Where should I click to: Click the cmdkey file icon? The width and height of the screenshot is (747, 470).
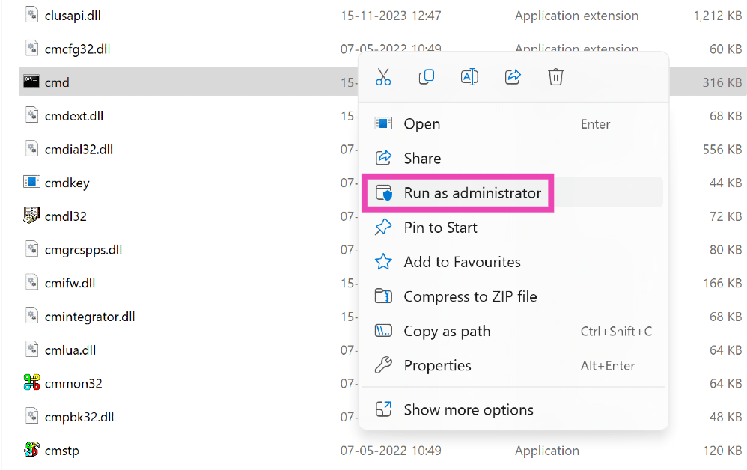31,182
